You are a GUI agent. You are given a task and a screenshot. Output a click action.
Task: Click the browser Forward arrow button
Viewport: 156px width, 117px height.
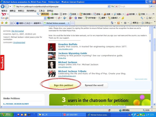click(x=7, y=6)
